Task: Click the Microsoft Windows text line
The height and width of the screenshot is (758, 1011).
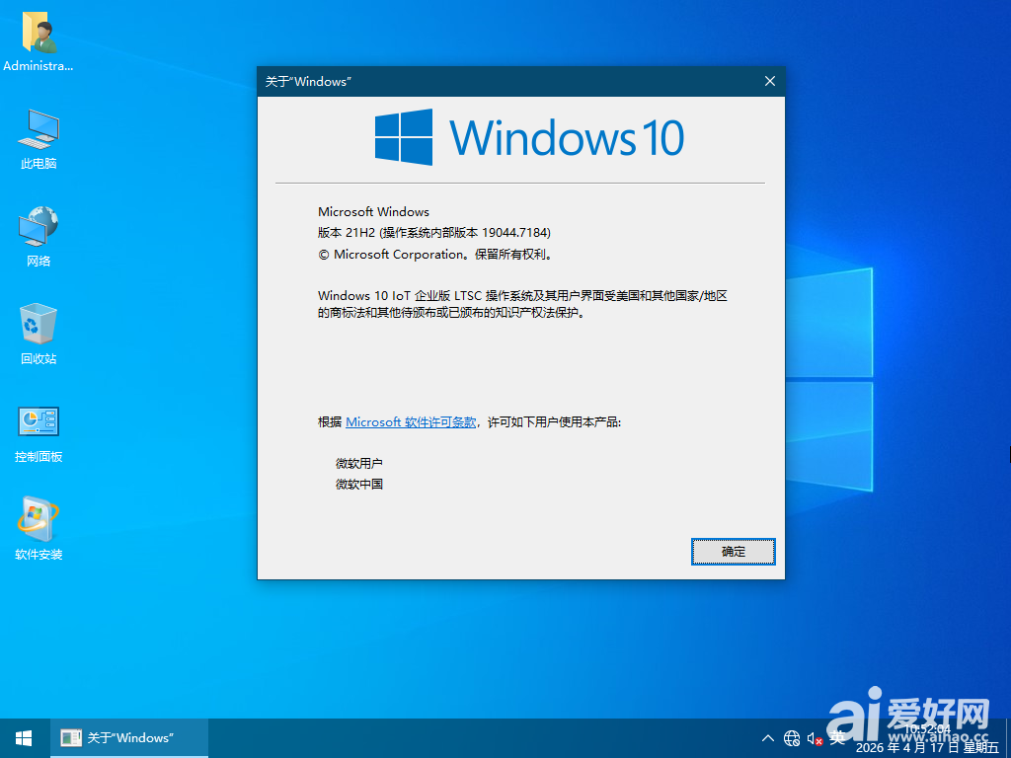Action: (x=373, y=211)
